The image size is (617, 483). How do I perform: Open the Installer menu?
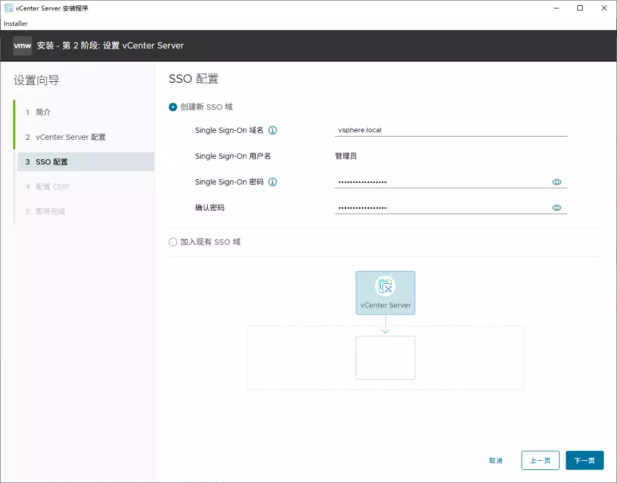pyautogui.click(x=16, y=24)
